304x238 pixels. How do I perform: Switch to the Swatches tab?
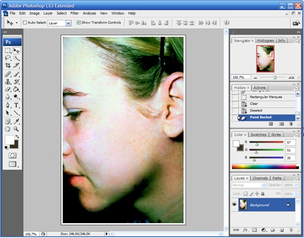click(258, 134)
